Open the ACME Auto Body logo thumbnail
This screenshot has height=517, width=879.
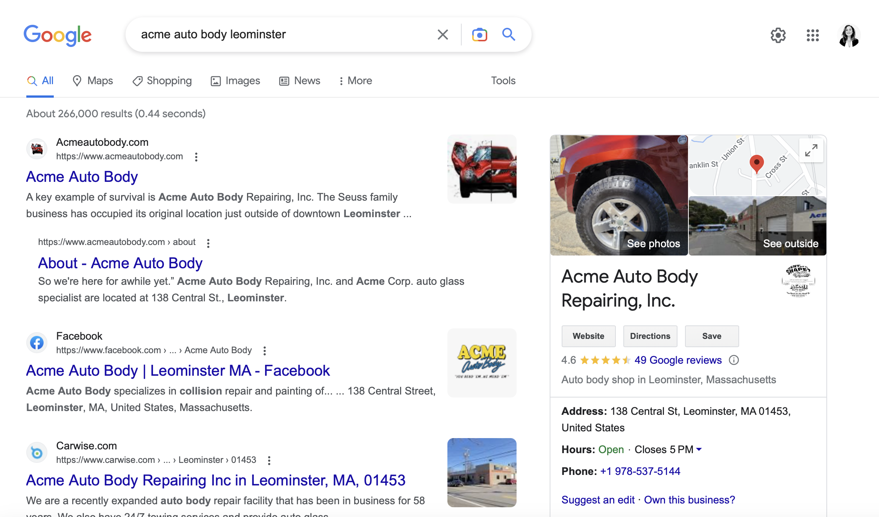coord(482,363)
